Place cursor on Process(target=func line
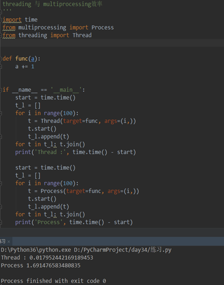The image size is (224, 285). pos(83,191)
